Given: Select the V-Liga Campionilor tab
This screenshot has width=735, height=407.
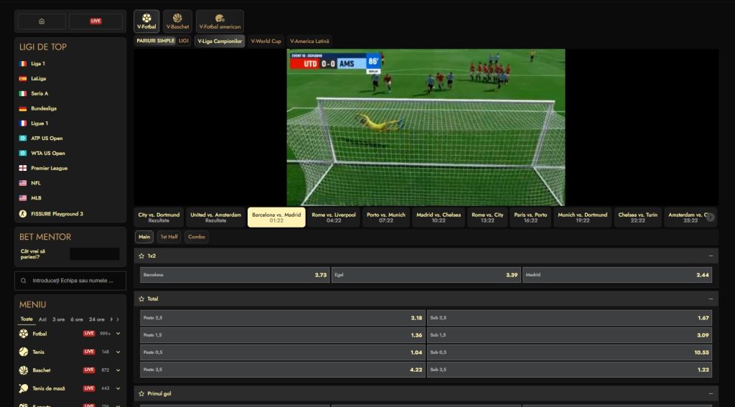Looking at the screenshot, I should coord(220,41).
